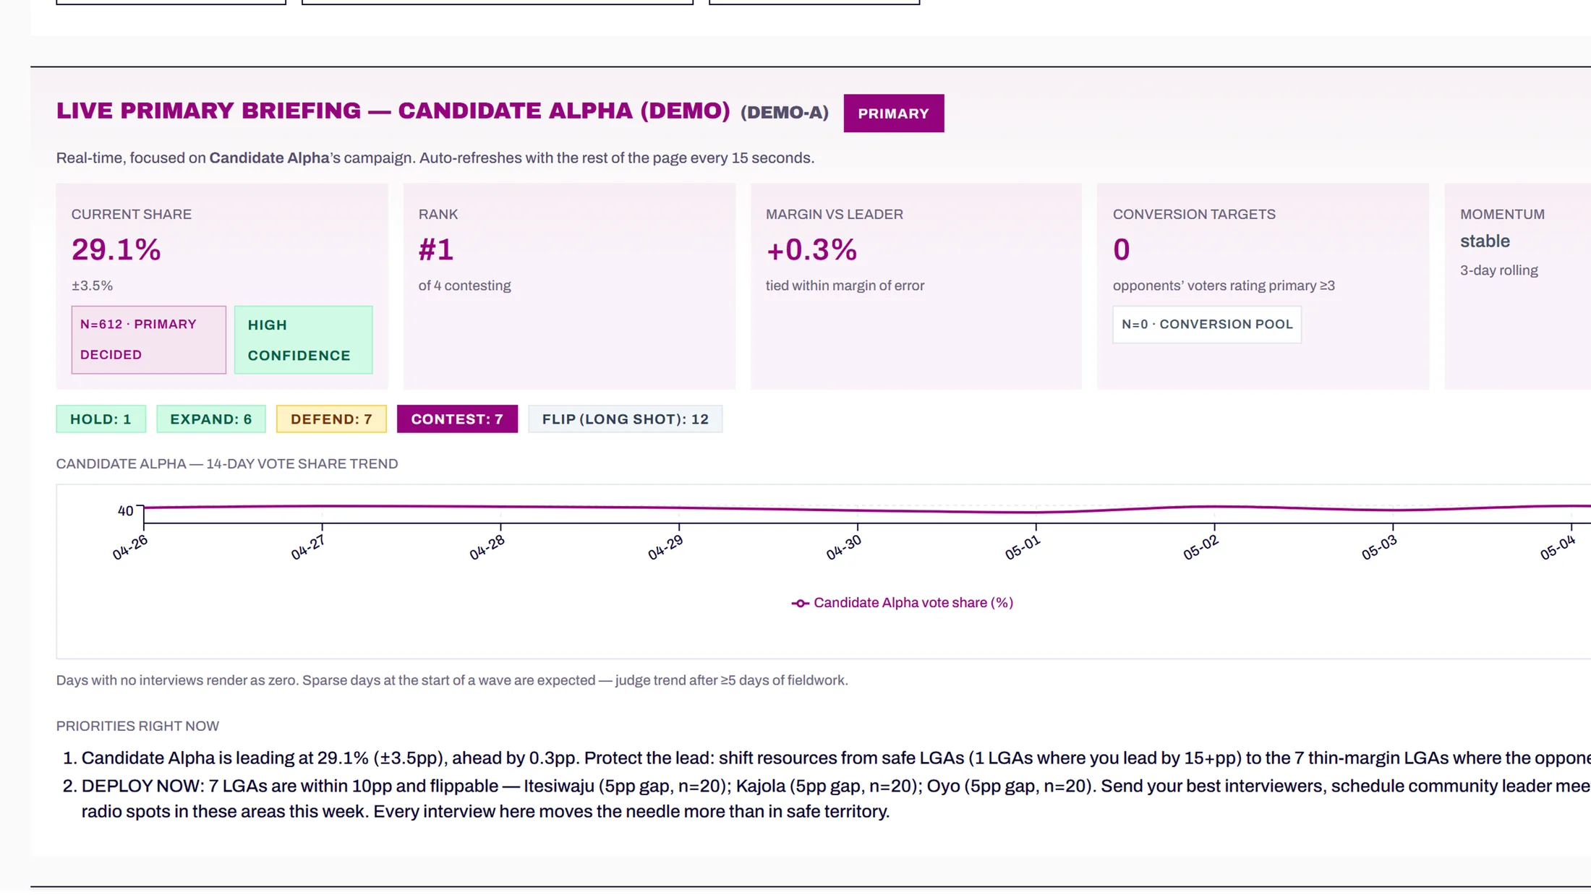The height and width of the screenshot is (895, 1591).
Task: Click the 04-27 date on chart axis
Action: pos(309,548)
